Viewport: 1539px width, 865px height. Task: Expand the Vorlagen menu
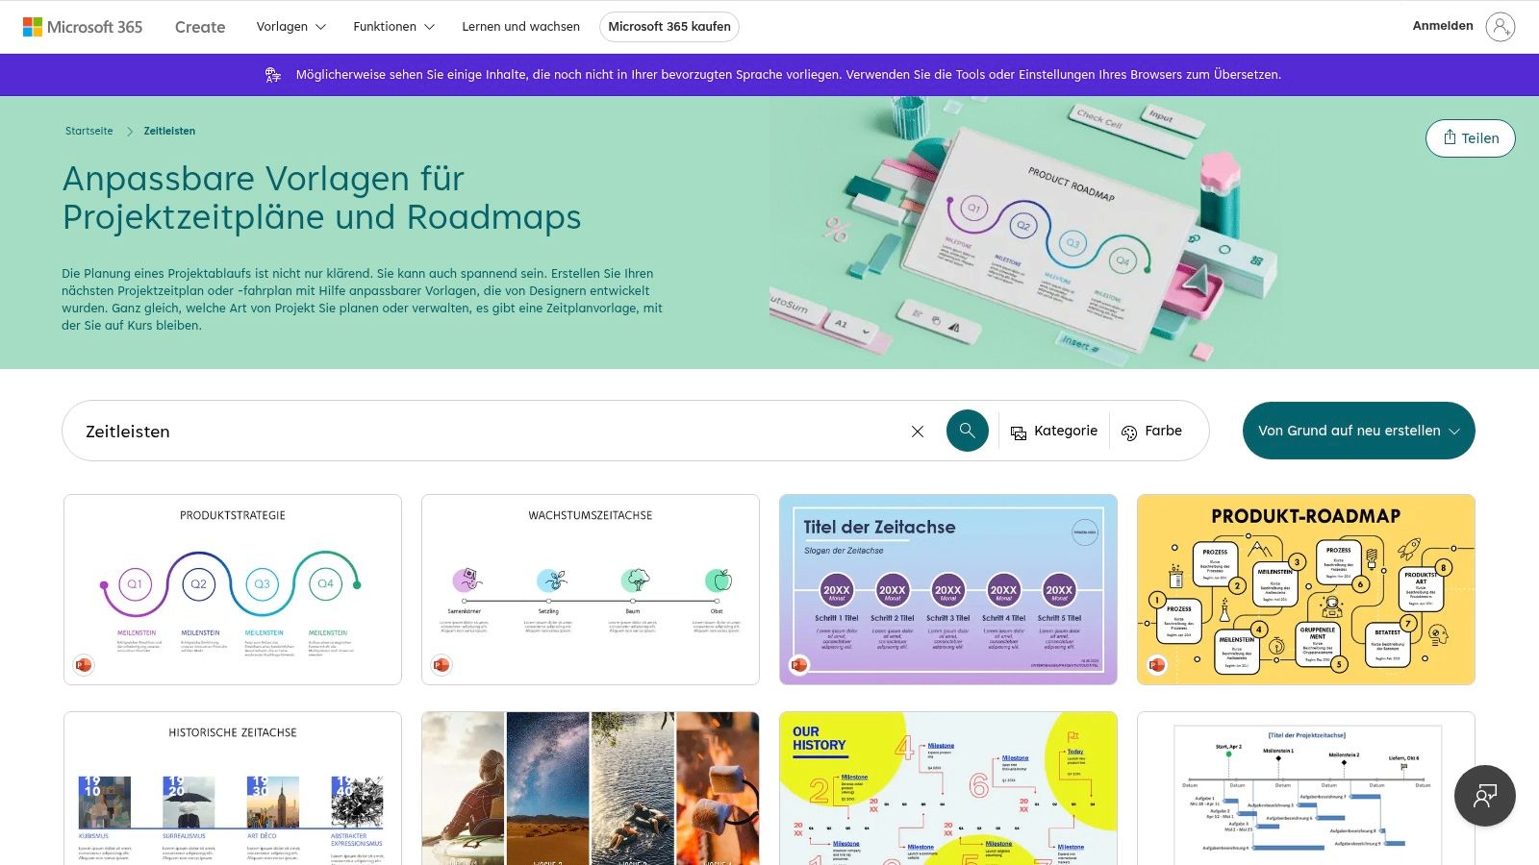tap(291, 27)
